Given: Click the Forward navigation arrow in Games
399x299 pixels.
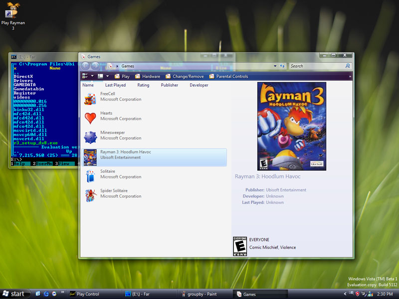Looking at the screenshot, I should (95, 66).
